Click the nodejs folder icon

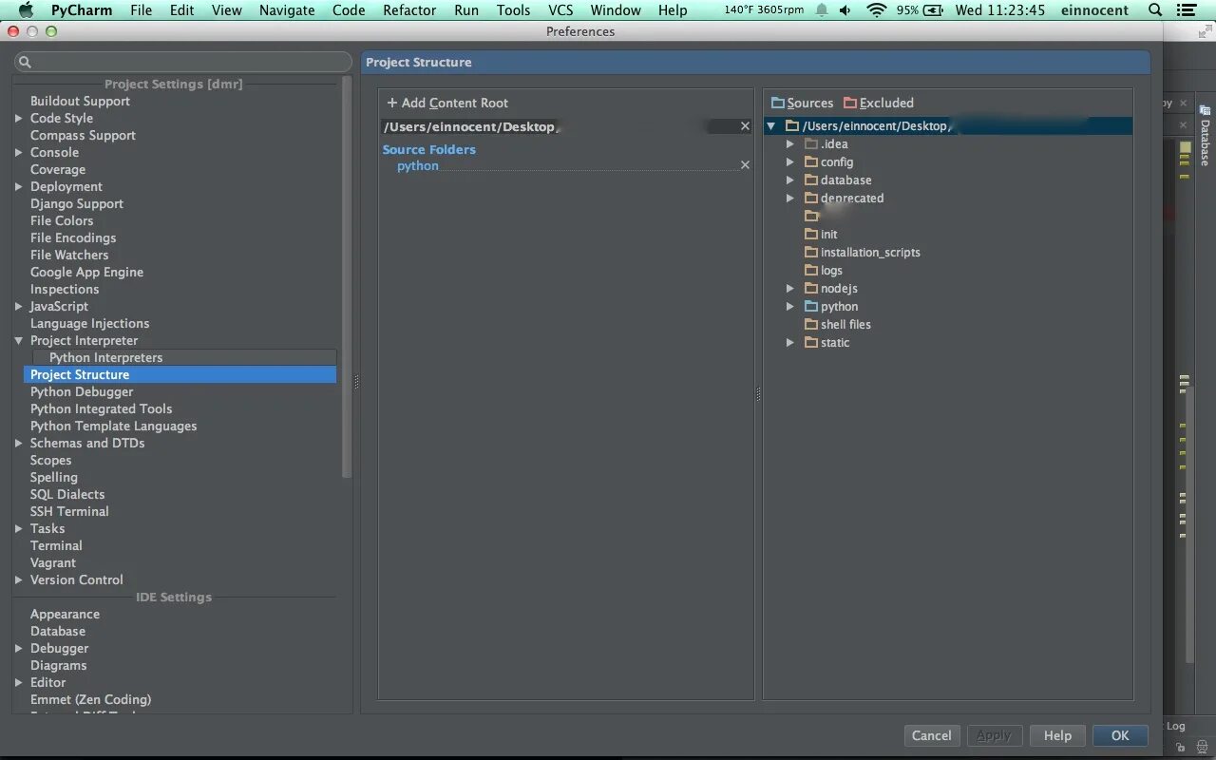click(x=811, y=288)
